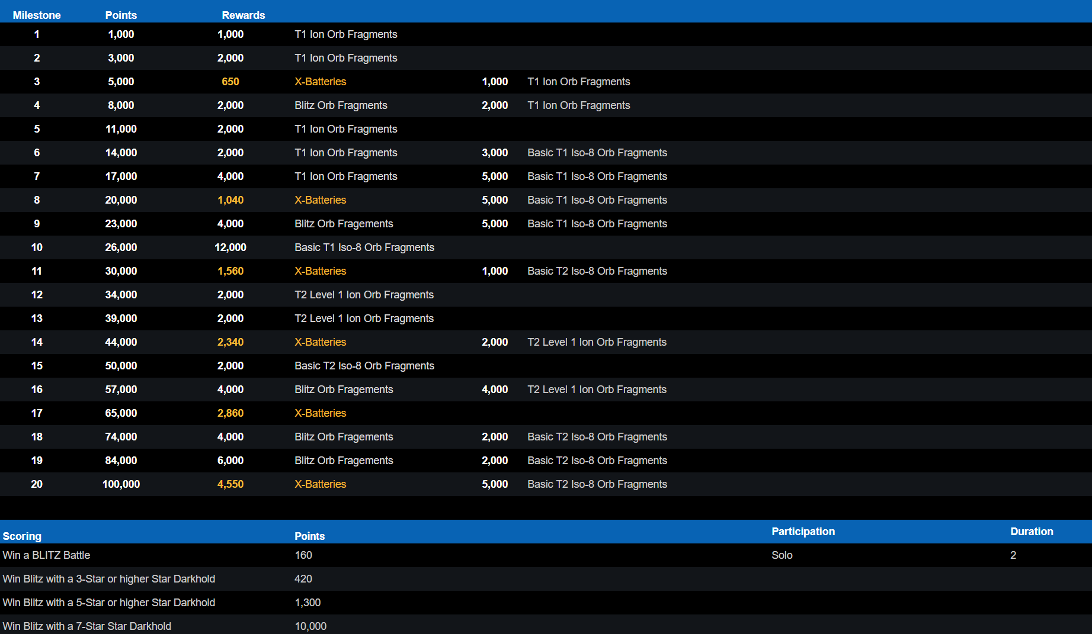Click Basic T2 Iso-8 Orb Fragments in milestone 15
The image size is (1092, 634).
(364, 366)
